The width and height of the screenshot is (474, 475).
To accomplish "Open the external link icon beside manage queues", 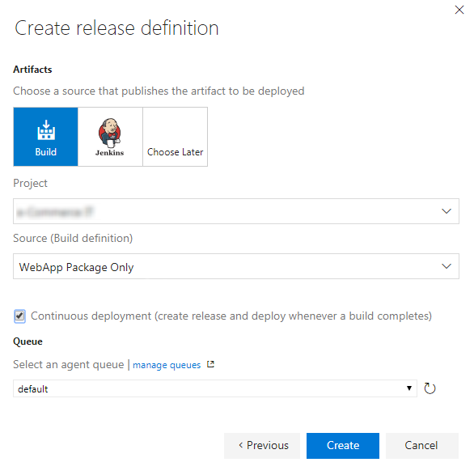I will coord(210,364).
